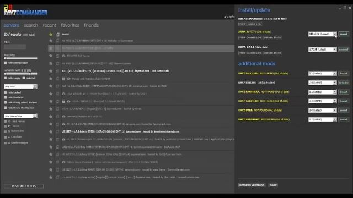Viewport: 353px width, 198px height.
Task: Click the eye icon on the 'and Friends' row
Action: pos(68,79)
